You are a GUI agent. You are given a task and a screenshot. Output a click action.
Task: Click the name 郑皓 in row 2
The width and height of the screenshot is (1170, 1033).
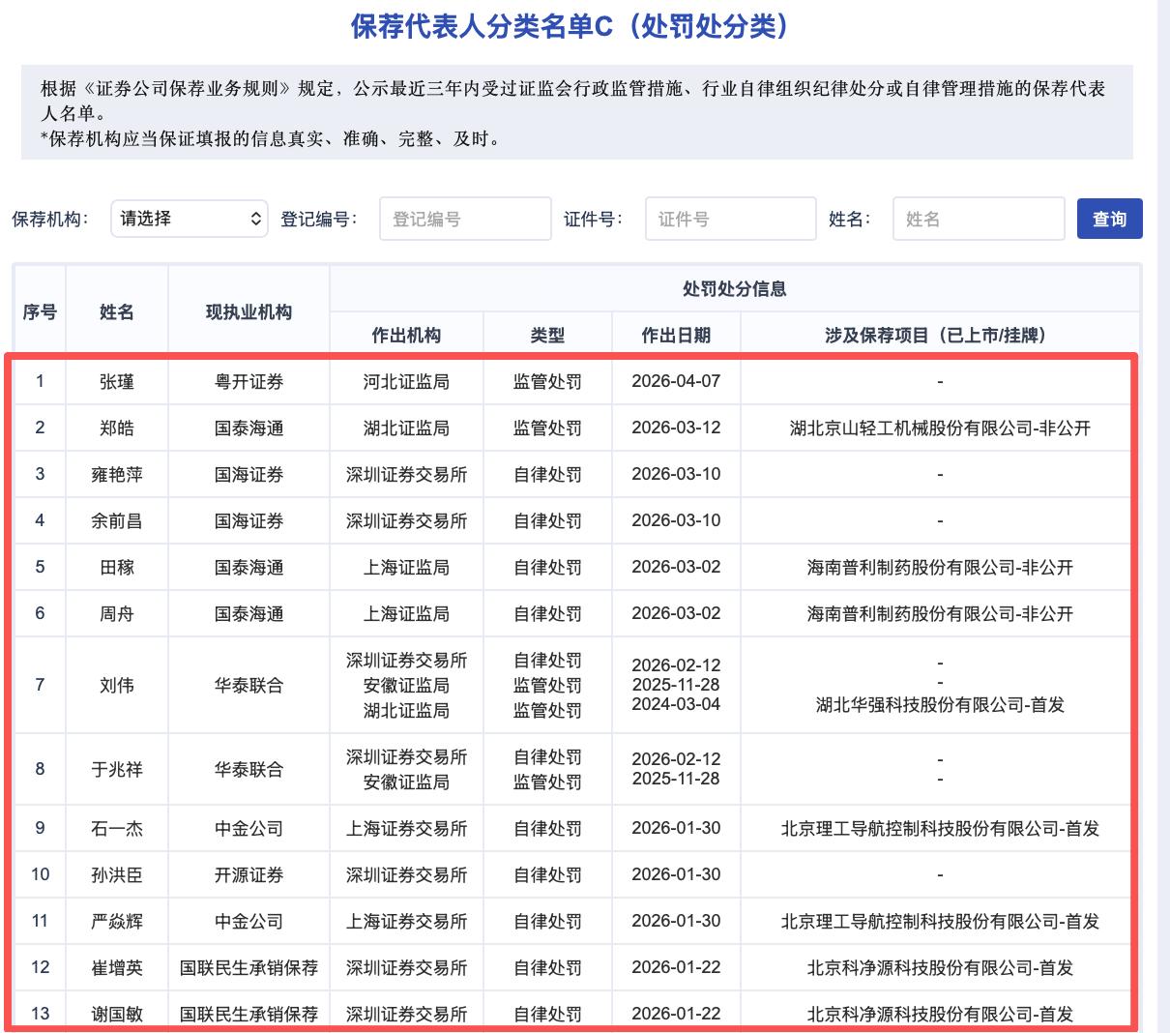point(117,428)
